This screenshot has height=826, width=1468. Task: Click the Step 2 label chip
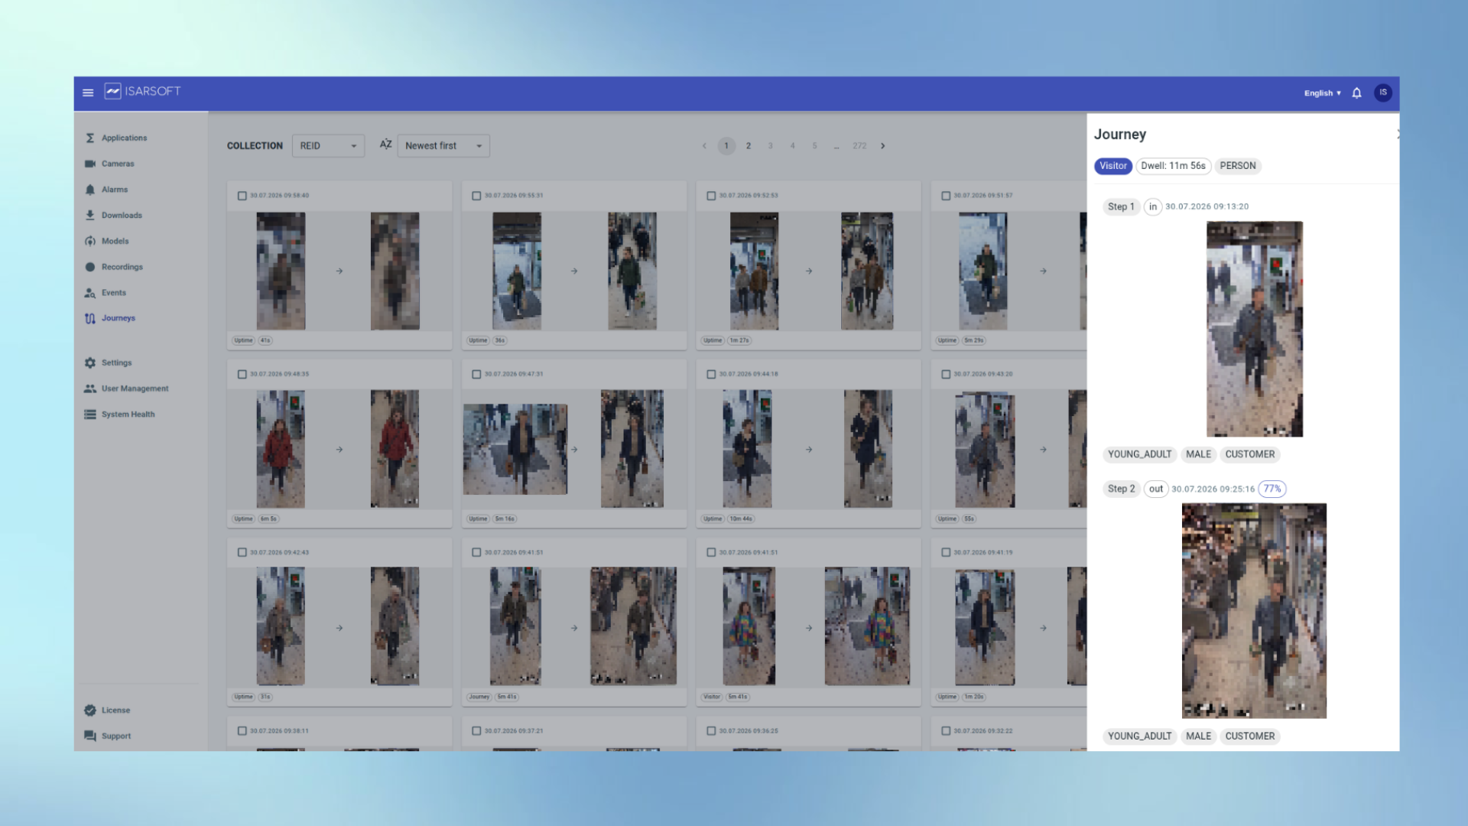tap(1121, 489)
